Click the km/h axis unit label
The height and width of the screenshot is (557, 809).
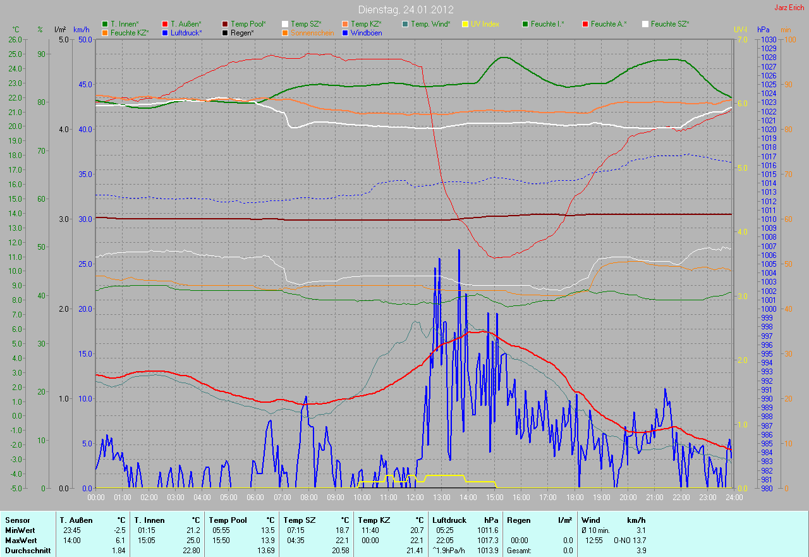pyautogui.click(x=82, y=30)
